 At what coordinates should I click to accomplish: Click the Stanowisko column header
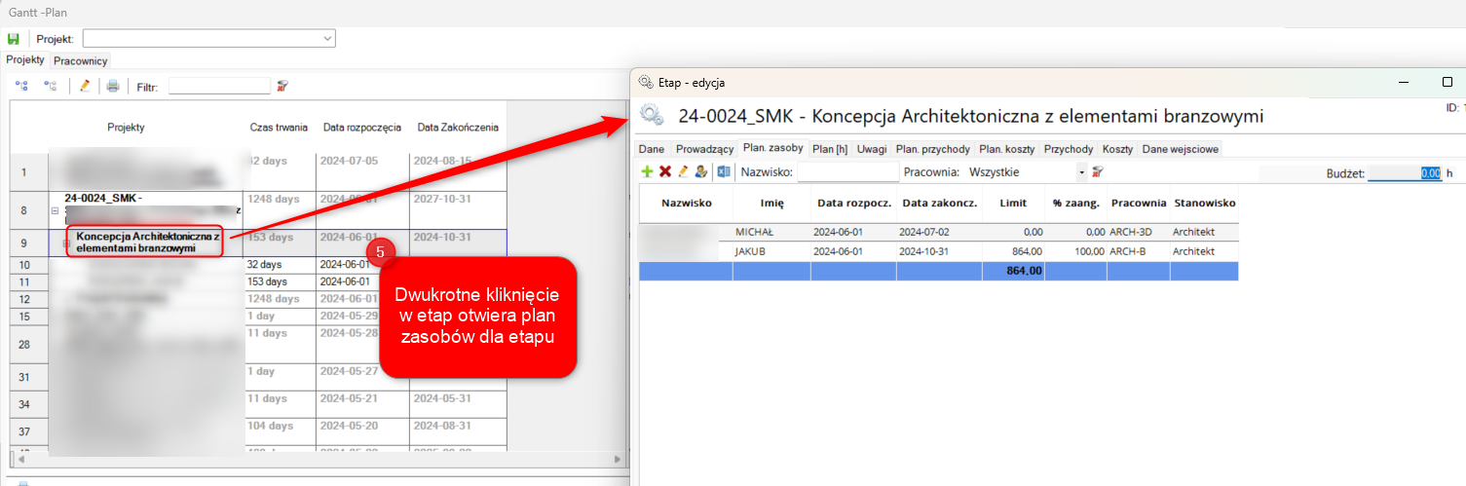coord(1204,204)
